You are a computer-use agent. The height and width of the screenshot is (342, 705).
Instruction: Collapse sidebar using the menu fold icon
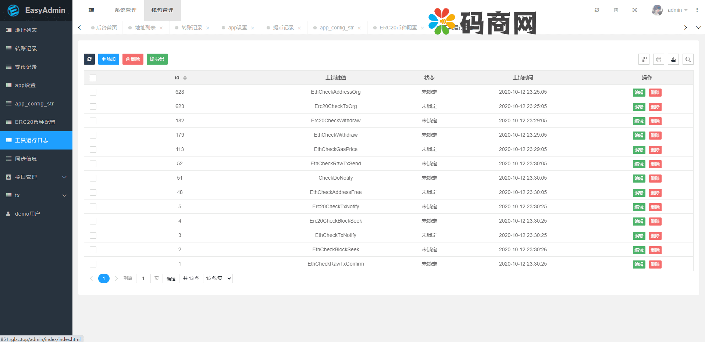click(x=91, y=10)
